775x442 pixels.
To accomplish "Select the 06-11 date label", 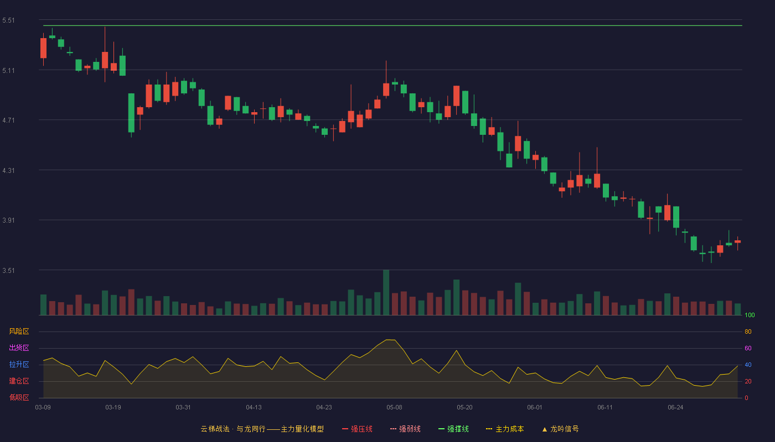I will click(x=605, y=407).
